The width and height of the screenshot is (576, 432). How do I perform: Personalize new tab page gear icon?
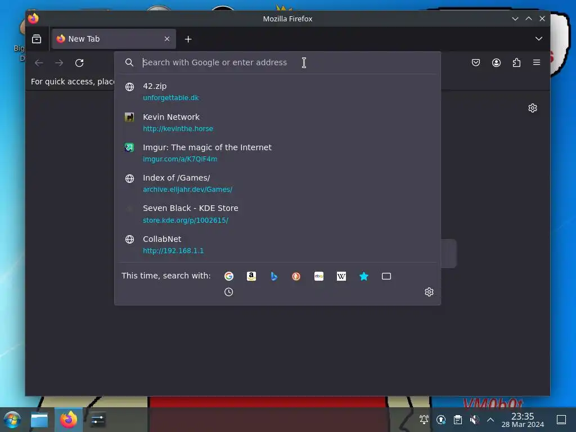click(x=533, y=108)
